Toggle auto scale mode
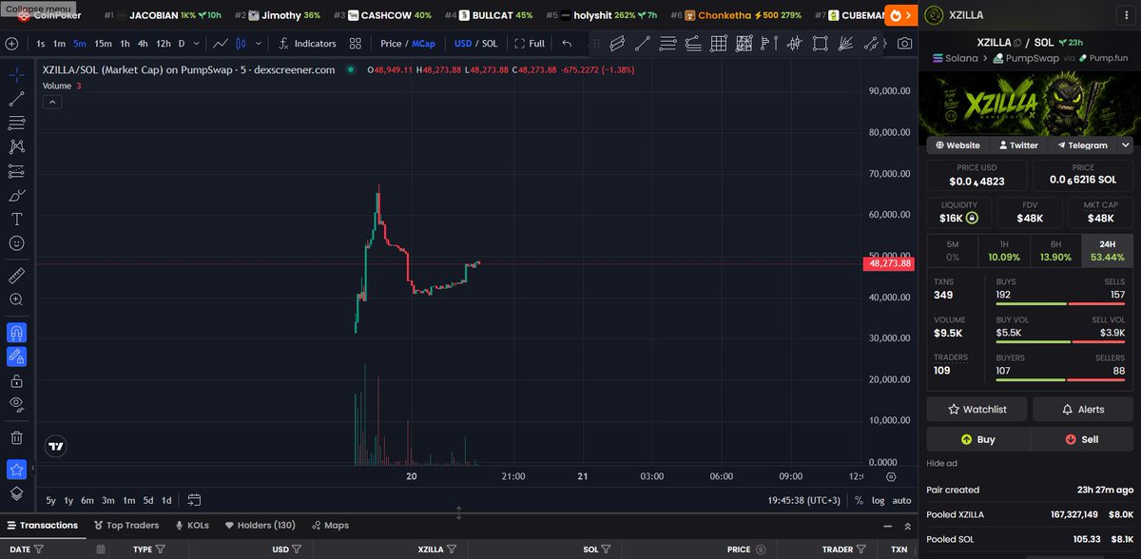Image resolution: width=1141 pixels, height=559 pixels. (901, 500)
